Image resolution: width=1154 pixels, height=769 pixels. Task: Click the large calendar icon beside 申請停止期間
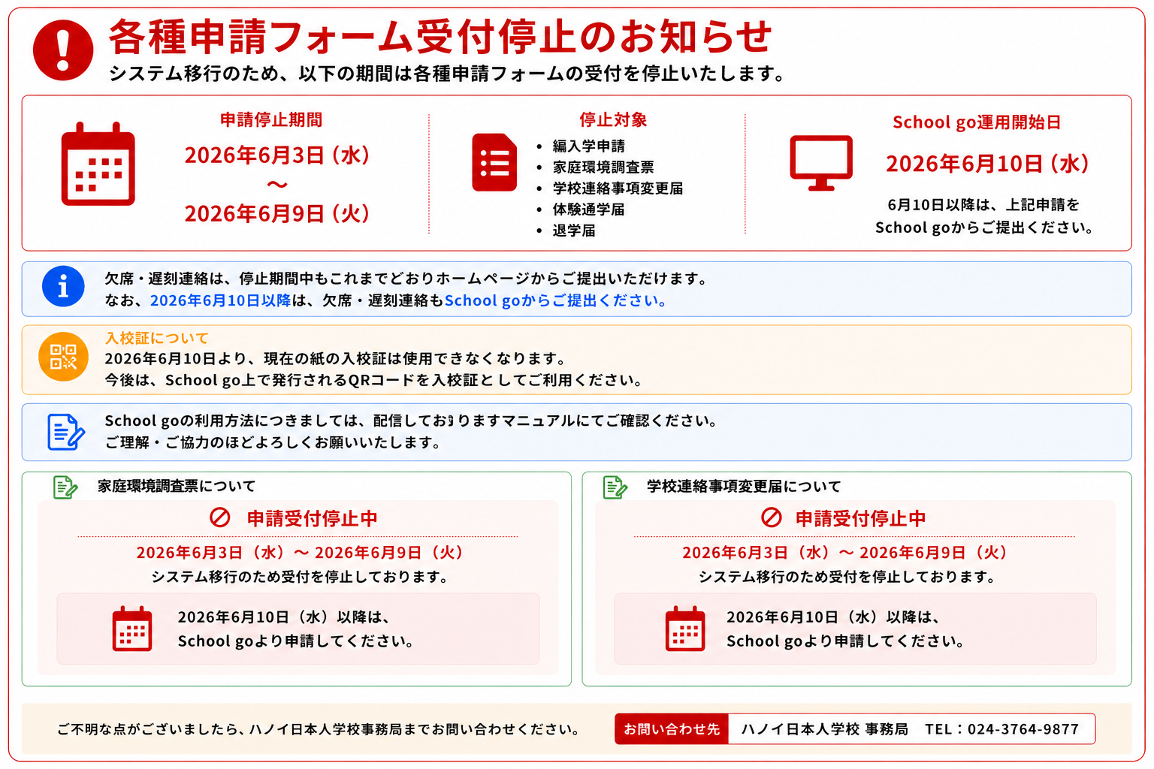98,164
